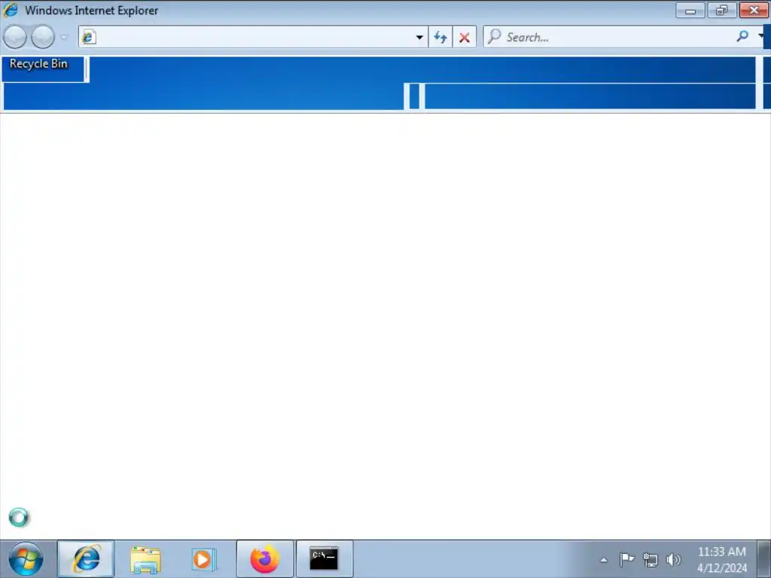Switch to Firefox in the taskbar
The width and height of the screenshot is (771, 578).
click(264, 559)
